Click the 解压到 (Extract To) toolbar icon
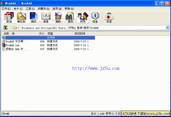Viewport: 171px width, 117px height. click(21, 17)
